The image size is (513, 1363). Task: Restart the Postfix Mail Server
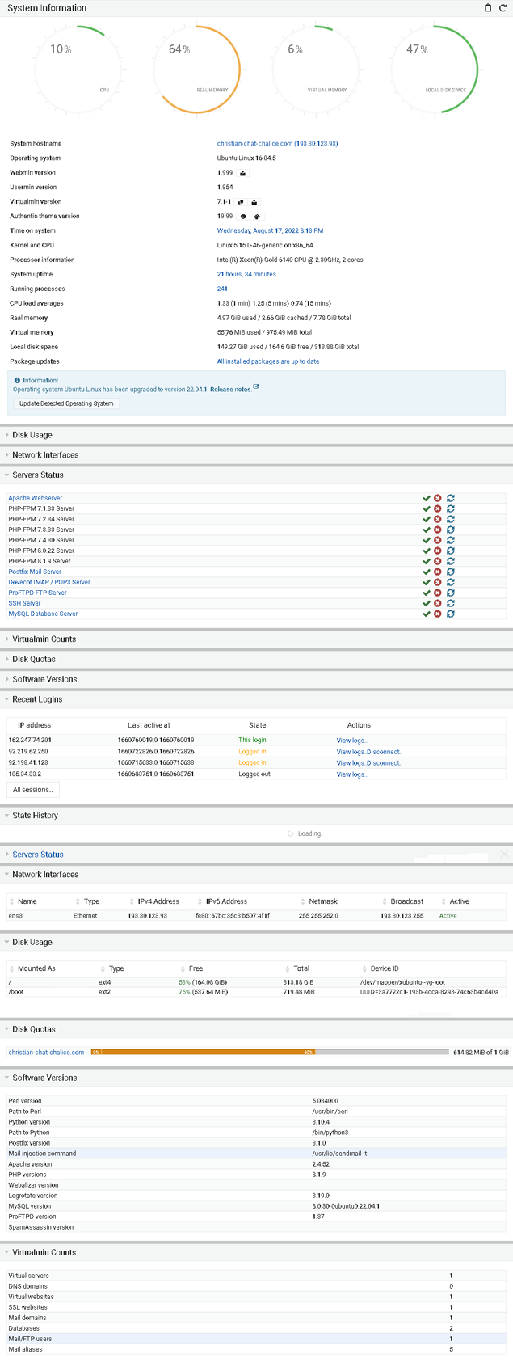point(450,572)
